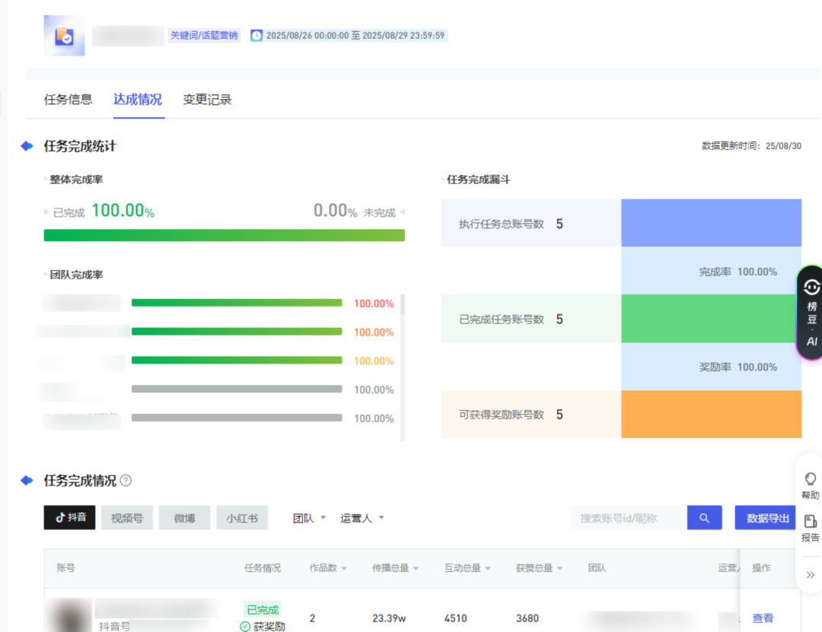Open the 报告 report icon

811,522
